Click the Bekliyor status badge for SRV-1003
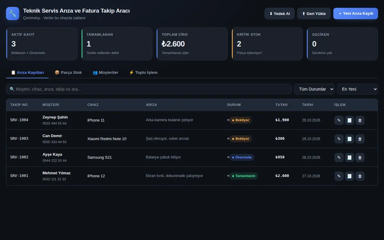 tap(241, 139)
